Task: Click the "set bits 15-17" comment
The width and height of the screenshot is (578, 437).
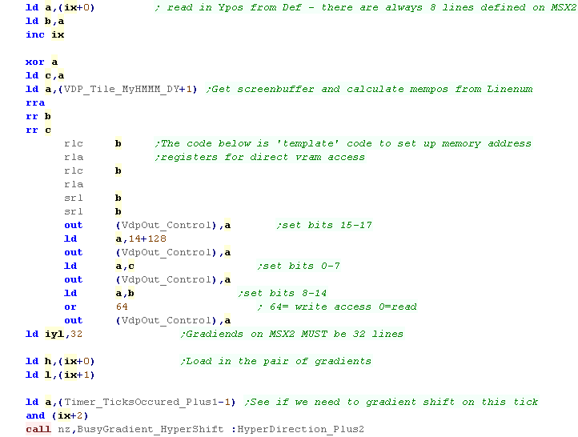Action: [324, 225]
